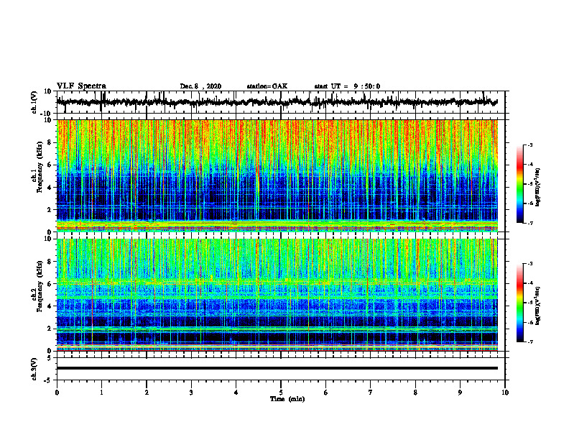Click the "VLF Spectra" plot title
Image resolution: width=569 pixels, height=440 pixels.
click(x=81, y=86)
